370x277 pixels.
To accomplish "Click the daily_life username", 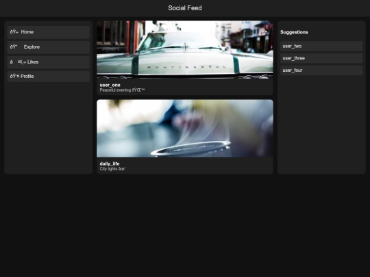I will pos(110,163).
